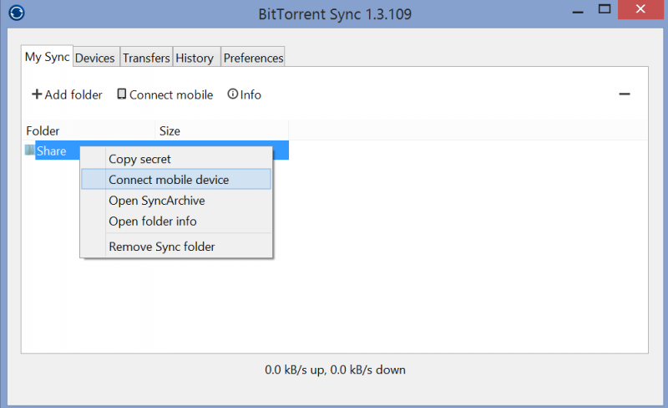This screenshot has height=408, width=668.
Task: Click the Share folder icon
Action: click(29, 150)
